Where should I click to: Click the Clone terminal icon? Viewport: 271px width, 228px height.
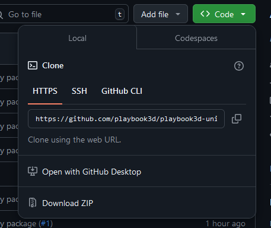[33, 65]
